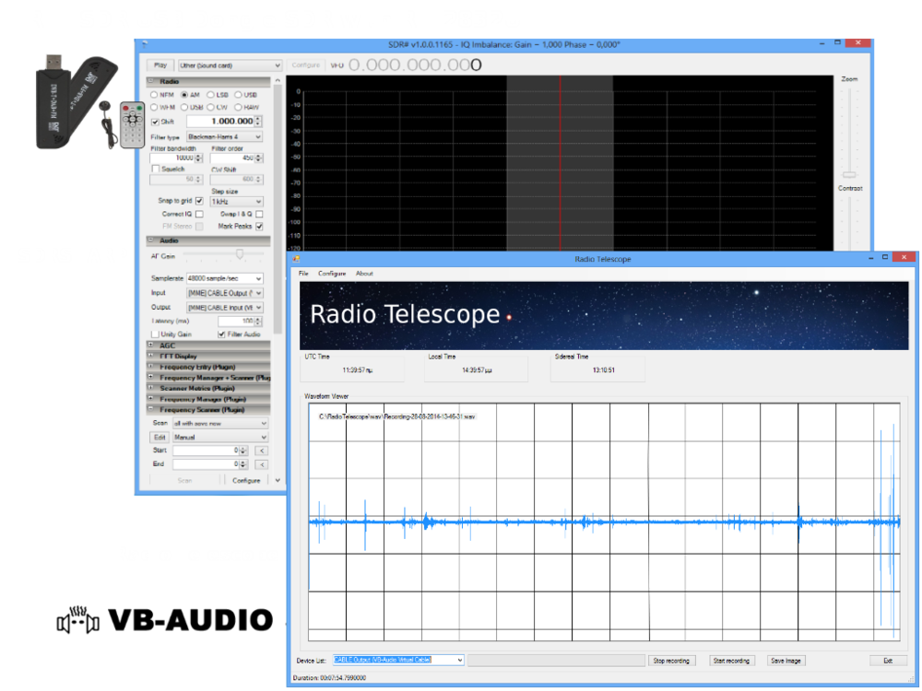Screen dimensions: 922x691
Task: Open the File menu in Radio Telescope
Action: coord(303,274)
